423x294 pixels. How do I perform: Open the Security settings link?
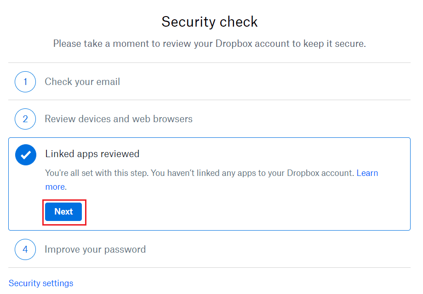coord(41,283)
